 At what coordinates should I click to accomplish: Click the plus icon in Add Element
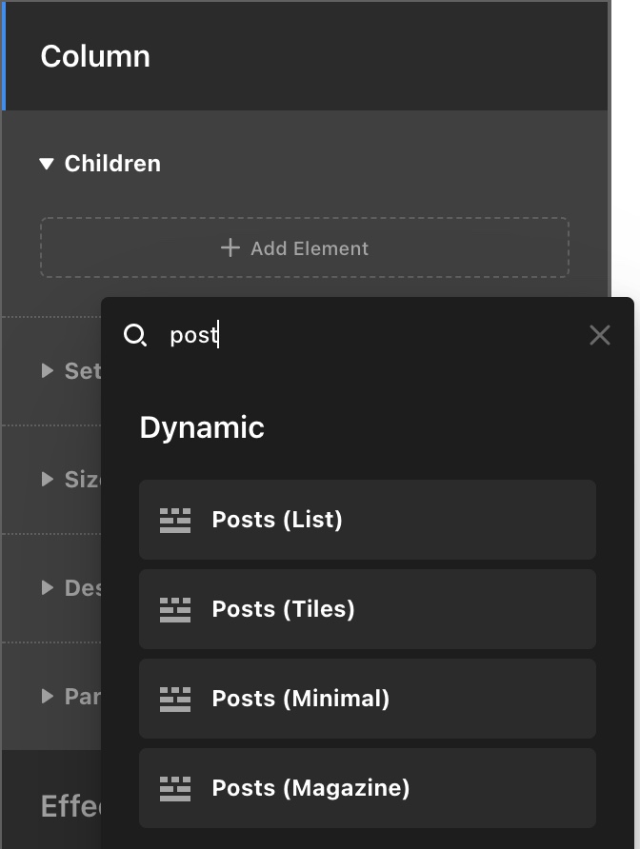pos(230,248)
